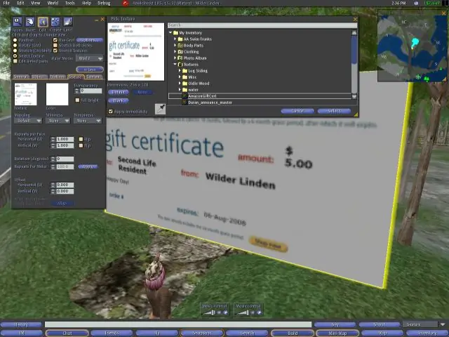Image resolution: width=449 pixels, height=337 pixels.
Task: Click the Oldie Wood folder icon
Action: (x=185, y=84)
